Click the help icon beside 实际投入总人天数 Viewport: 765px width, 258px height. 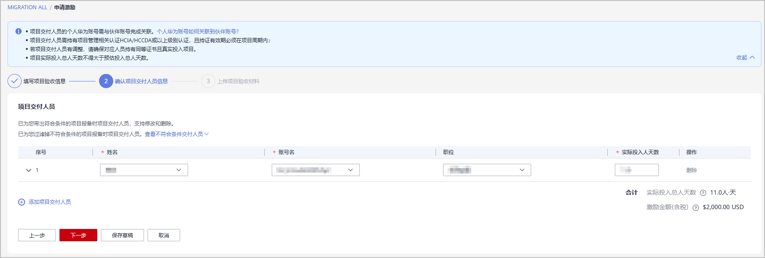point(703,193)
